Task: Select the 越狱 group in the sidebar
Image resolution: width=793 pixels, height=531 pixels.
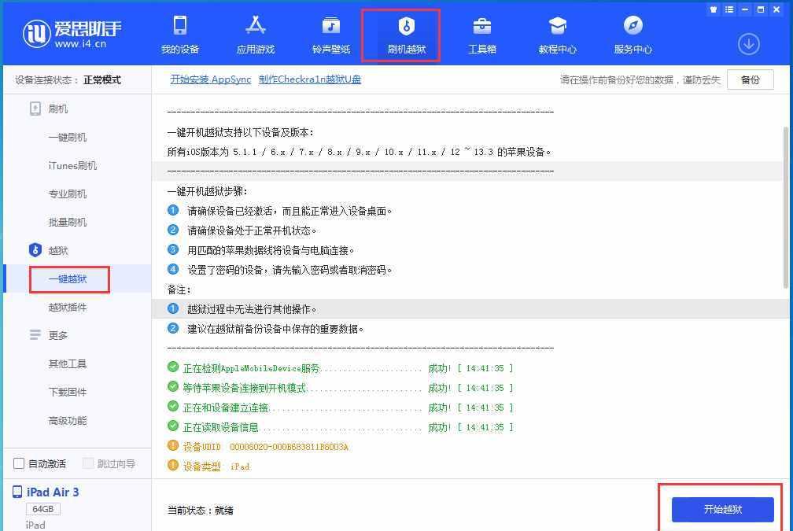Action: [49, 250]
